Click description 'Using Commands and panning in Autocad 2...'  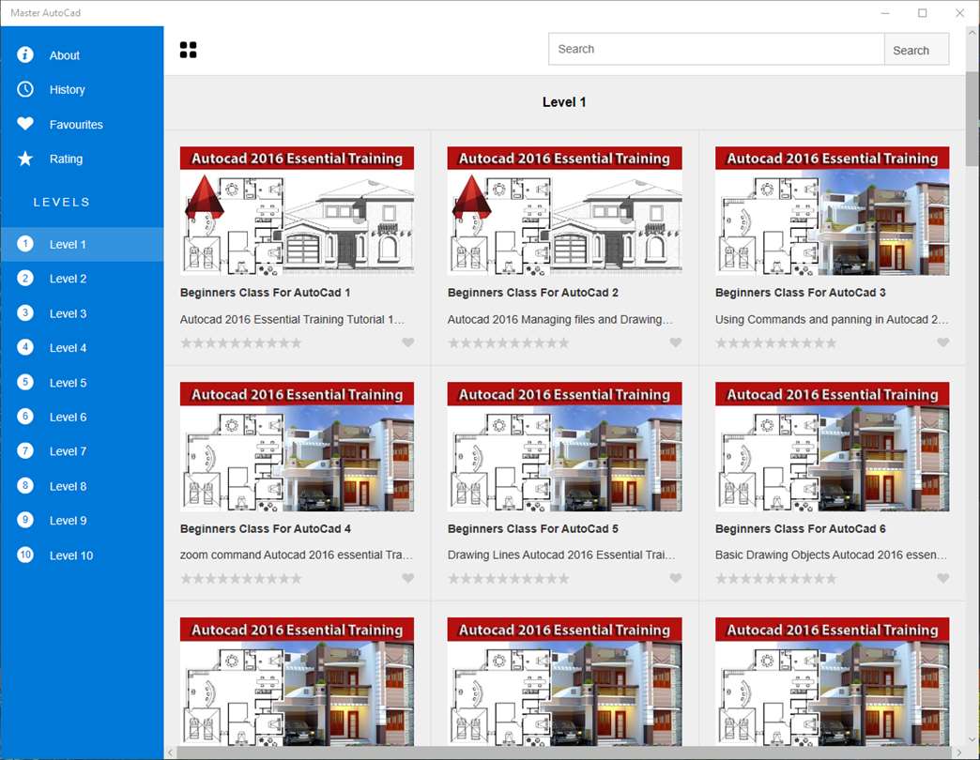pyautogui.click(x=832, y=319)
